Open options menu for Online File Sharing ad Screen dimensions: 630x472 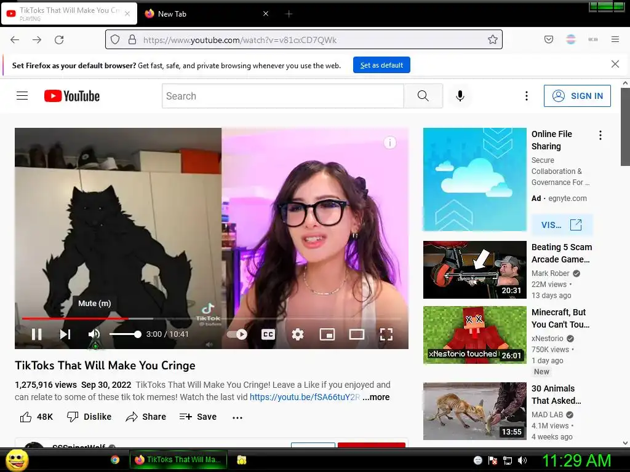pos(600,135)
